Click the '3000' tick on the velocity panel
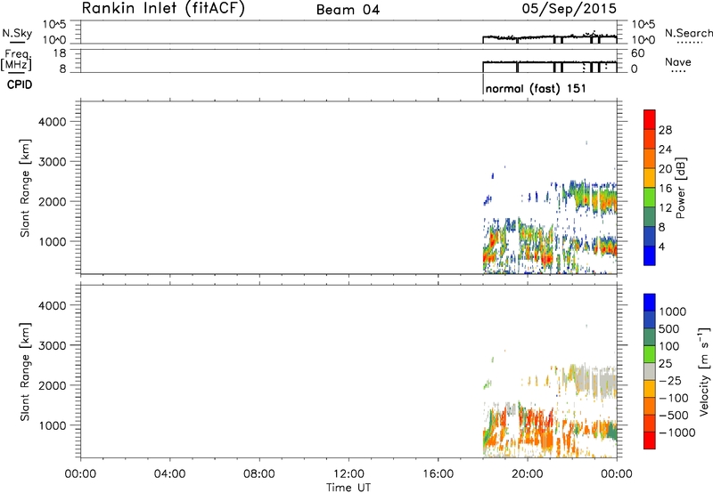 pyautogui.click(x=52, y=345)
